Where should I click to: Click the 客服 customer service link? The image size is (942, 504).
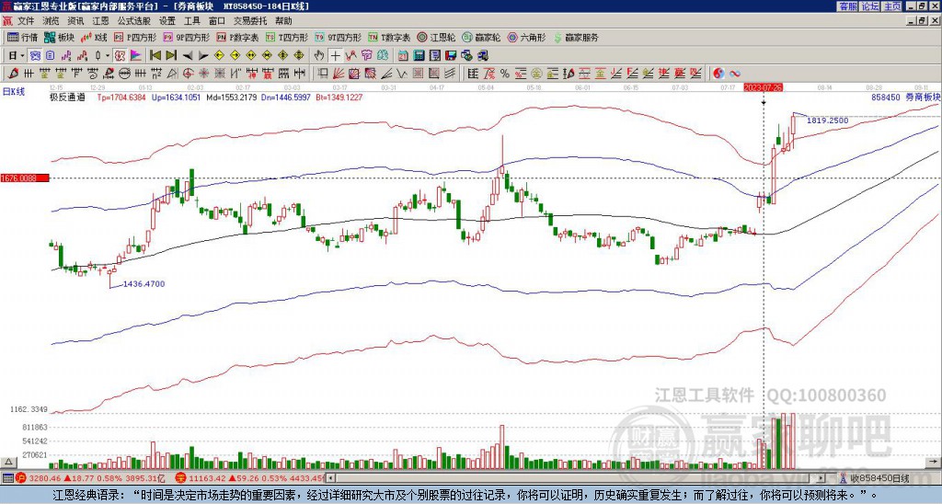(x=847, y=6)
